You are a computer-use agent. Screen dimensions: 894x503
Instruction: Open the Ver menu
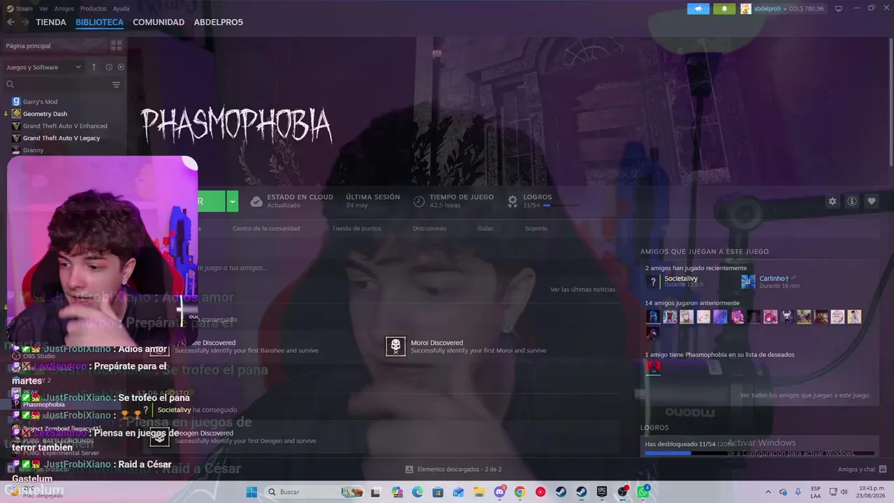click(44, 8)
